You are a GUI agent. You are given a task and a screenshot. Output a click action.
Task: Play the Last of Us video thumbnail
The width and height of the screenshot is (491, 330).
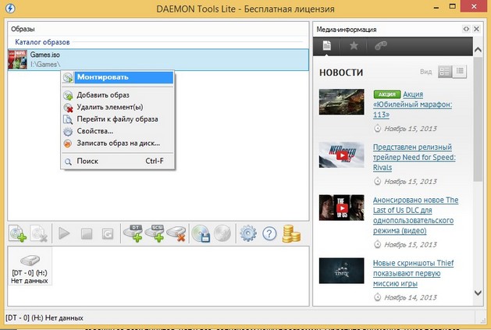pos(342,208)
